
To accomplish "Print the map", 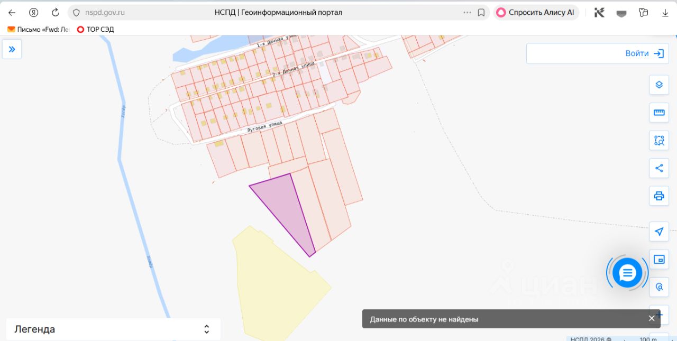I will tap(659, 196).
